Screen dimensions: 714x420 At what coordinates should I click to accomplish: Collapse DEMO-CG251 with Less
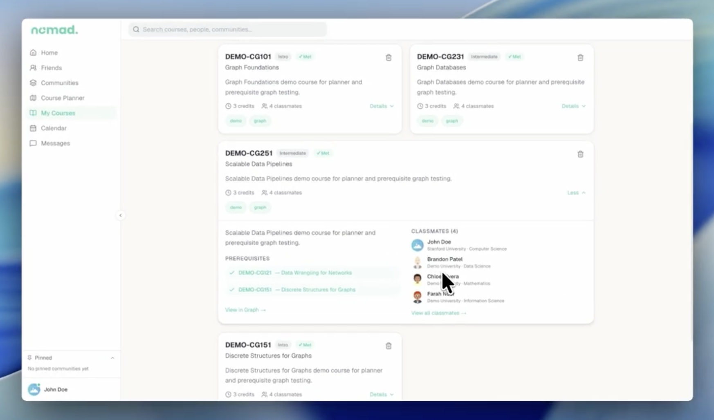(x=576, y=193)
